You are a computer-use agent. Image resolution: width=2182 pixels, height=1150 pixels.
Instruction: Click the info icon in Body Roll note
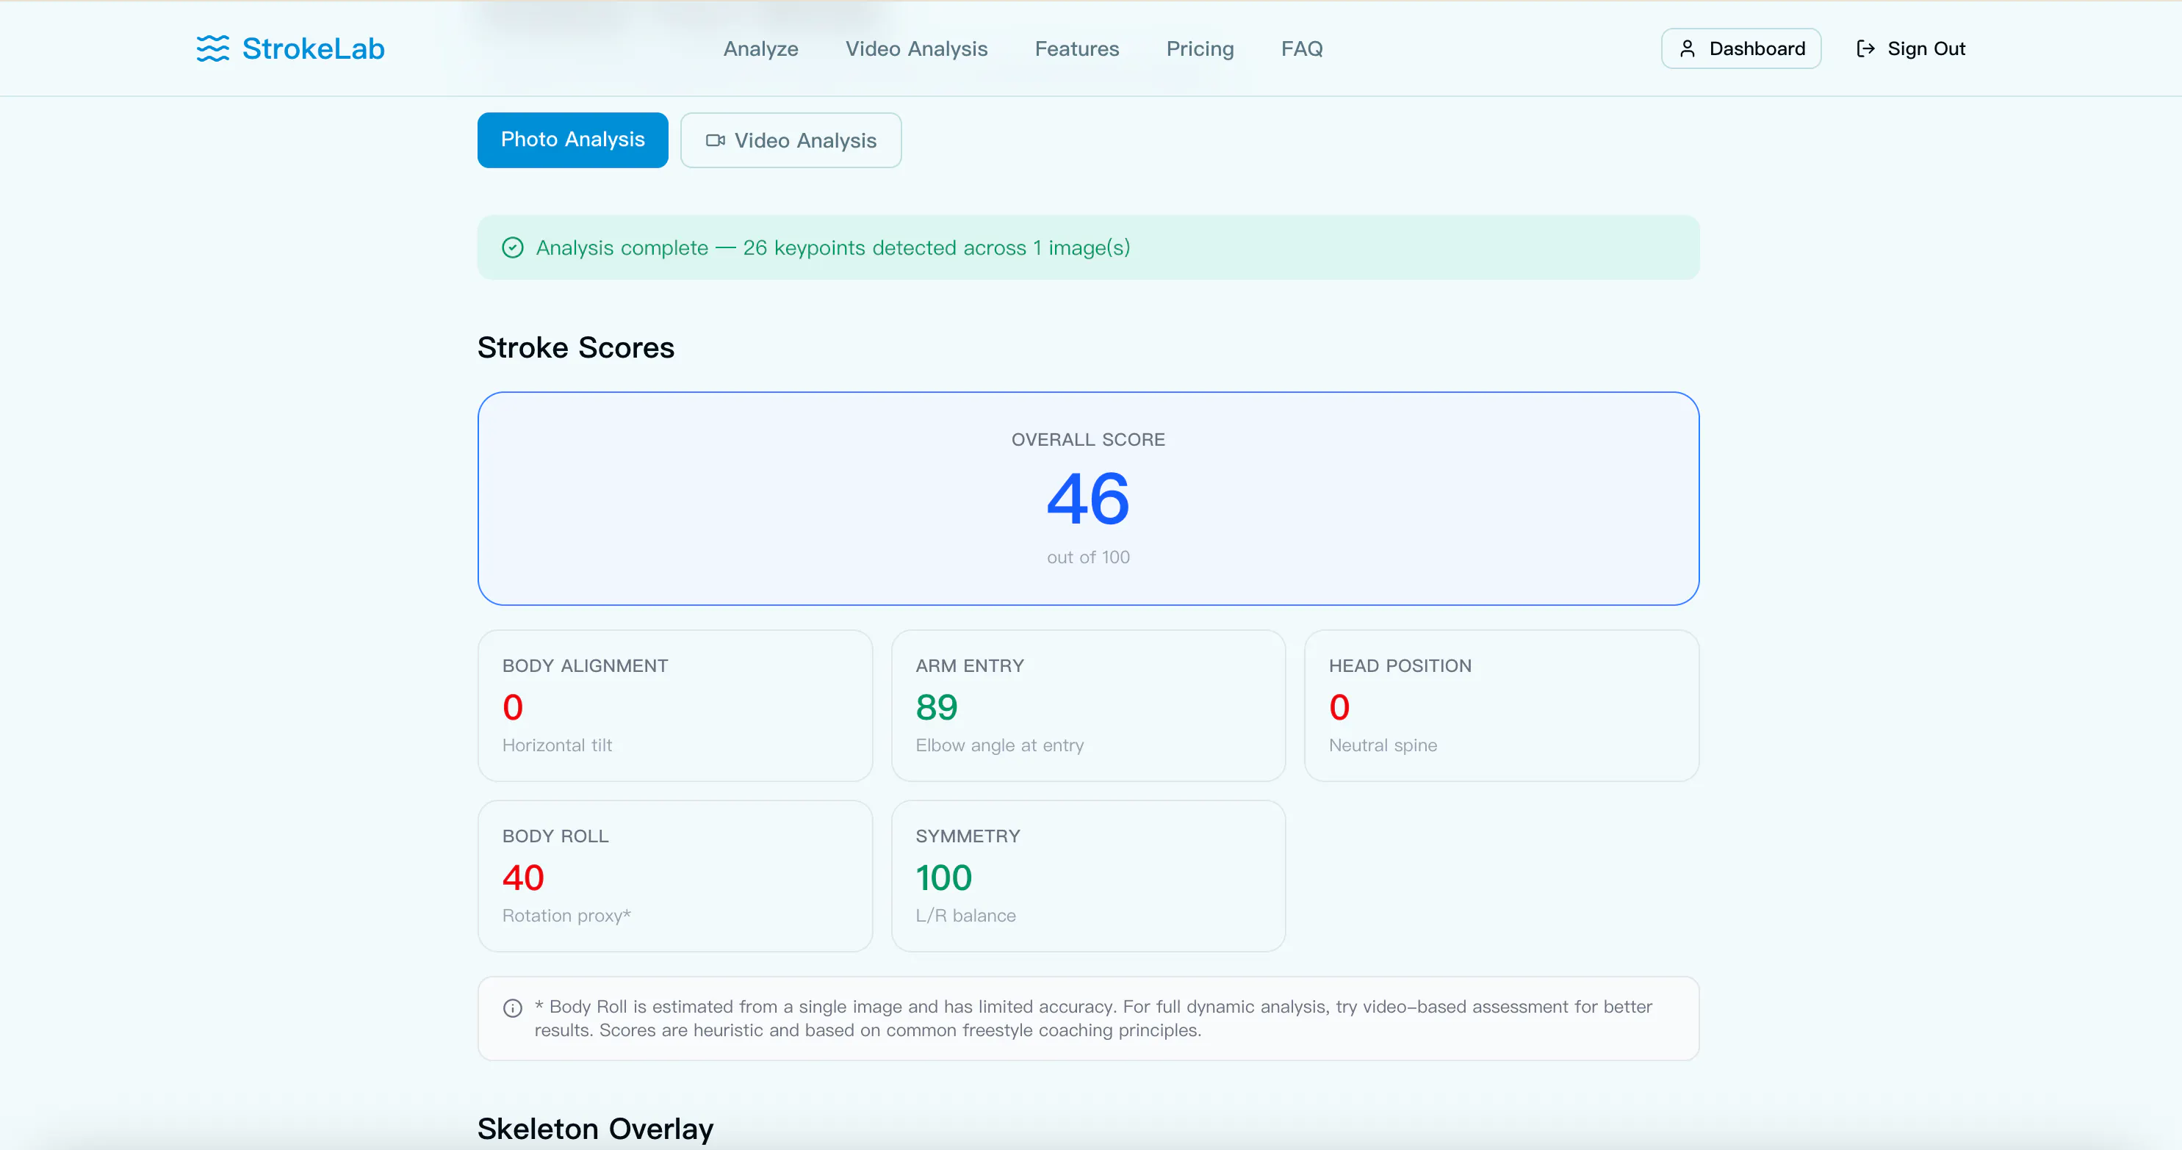pos(513,1008)
